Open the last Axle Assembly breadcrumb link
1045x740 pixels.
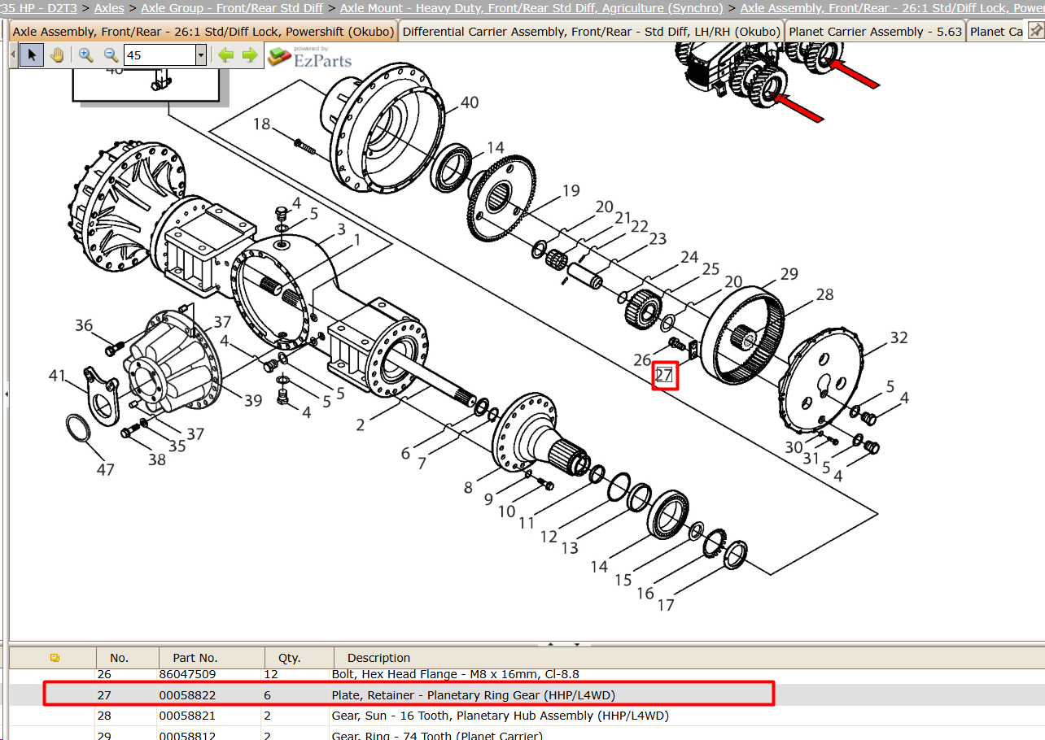pyautogui.click(x=892, y=8)
